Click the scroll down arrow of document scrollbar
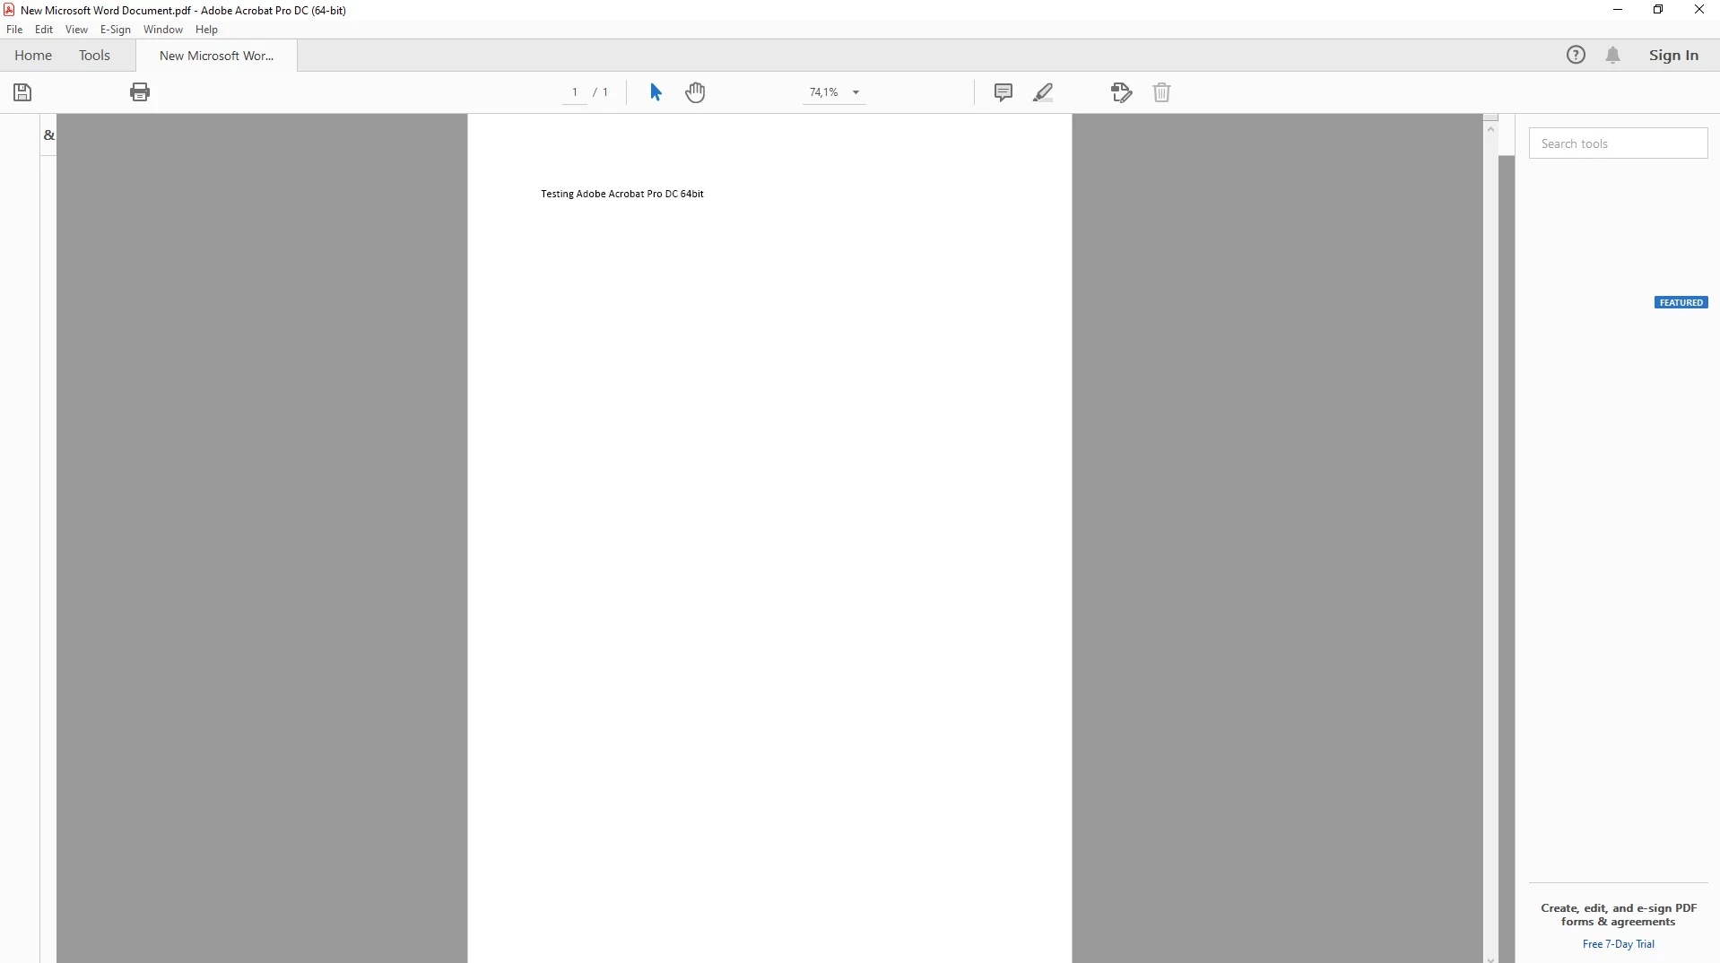 pos(1490,958)
